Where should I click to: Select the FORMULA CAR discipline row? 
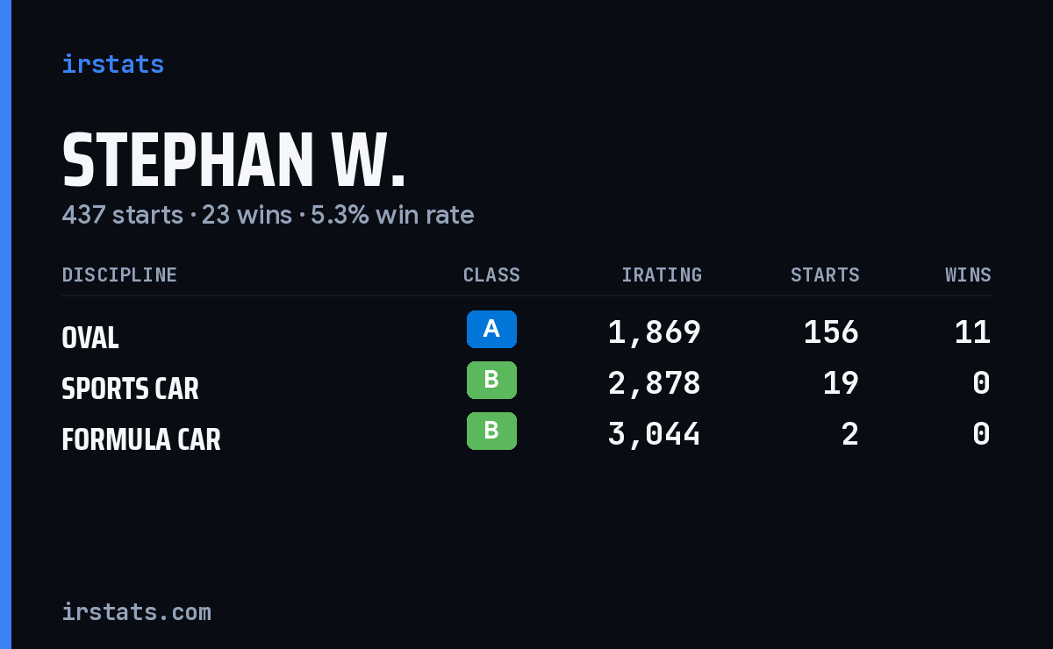pyautogui.click(x=526, y=434)
